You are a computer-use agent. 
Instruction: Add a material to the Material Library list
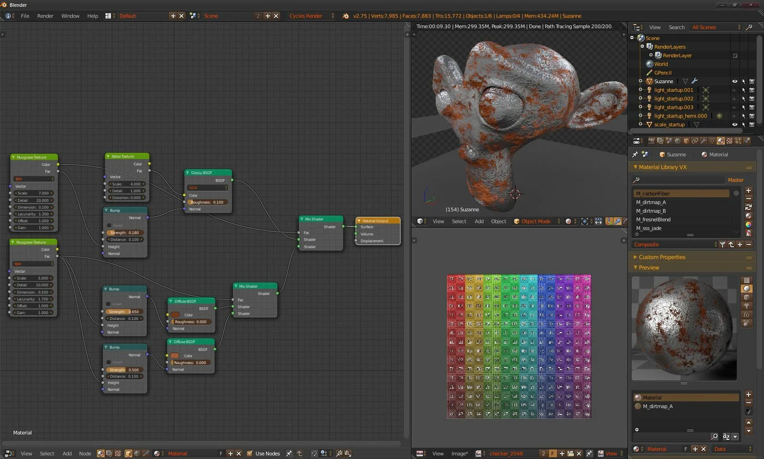click(749, 190)
